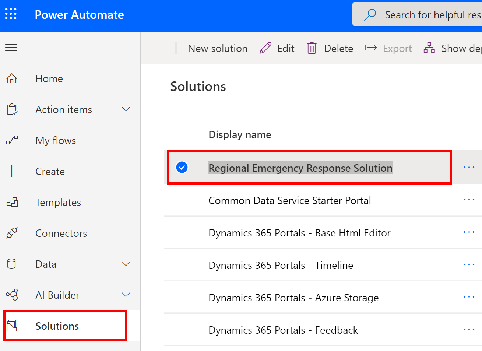Open the Solutions navigation item
Viewport: 482px width, 351px height.
click(x=57, y=326)
